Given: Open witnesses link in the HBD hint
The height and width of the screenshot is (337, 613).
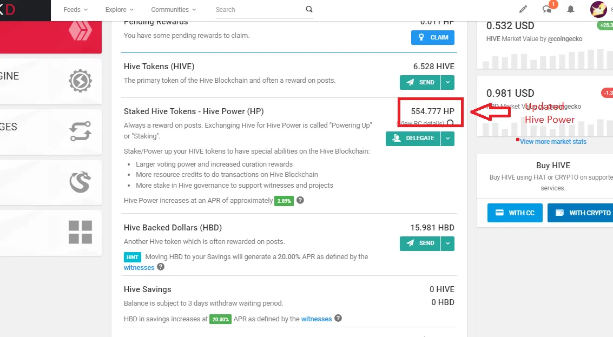Looking at the screenshot, I should [139, 267].
